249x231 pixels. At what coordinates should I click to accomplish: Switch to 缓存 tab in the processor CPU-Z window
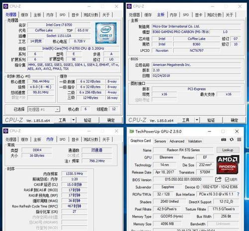point(24,15)
